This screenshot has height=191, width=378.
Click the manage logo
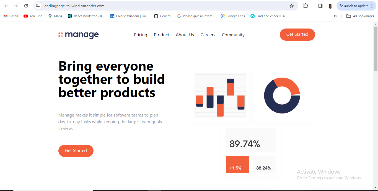pos(79,35)
